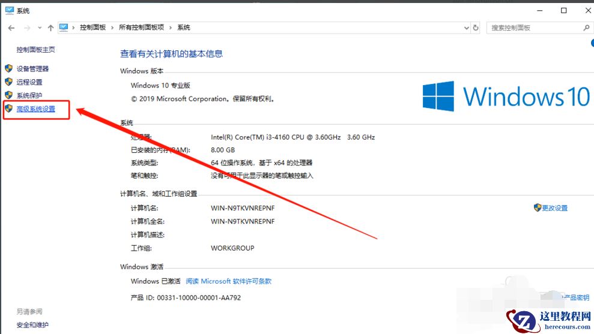Screen dimensions: 594x334
Task: Refresh the control panel page
Action: pyautogui.click(x=476, y=28)
